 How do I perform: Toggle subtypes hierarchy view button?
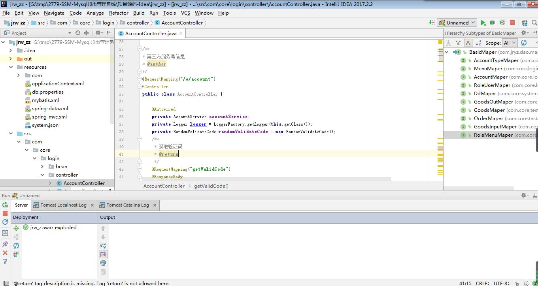[x=468, y=43]
